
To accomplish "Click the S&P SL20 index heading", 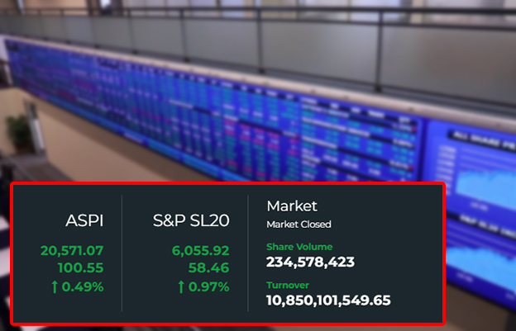I will 191,220.
